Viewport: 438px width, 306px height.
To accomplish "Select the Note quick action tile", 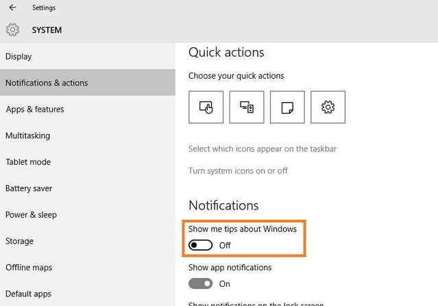I will tap(287, 107).
